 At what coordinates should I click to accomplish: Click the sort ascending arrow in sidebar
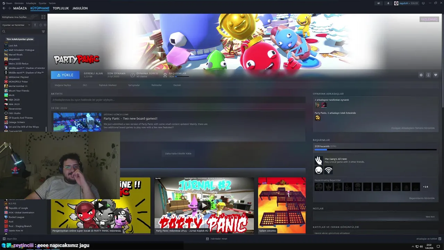[35, 25]
